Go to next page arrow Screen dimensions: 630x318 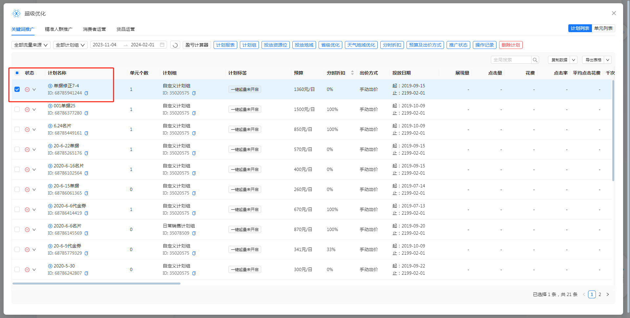click(608, 294)
